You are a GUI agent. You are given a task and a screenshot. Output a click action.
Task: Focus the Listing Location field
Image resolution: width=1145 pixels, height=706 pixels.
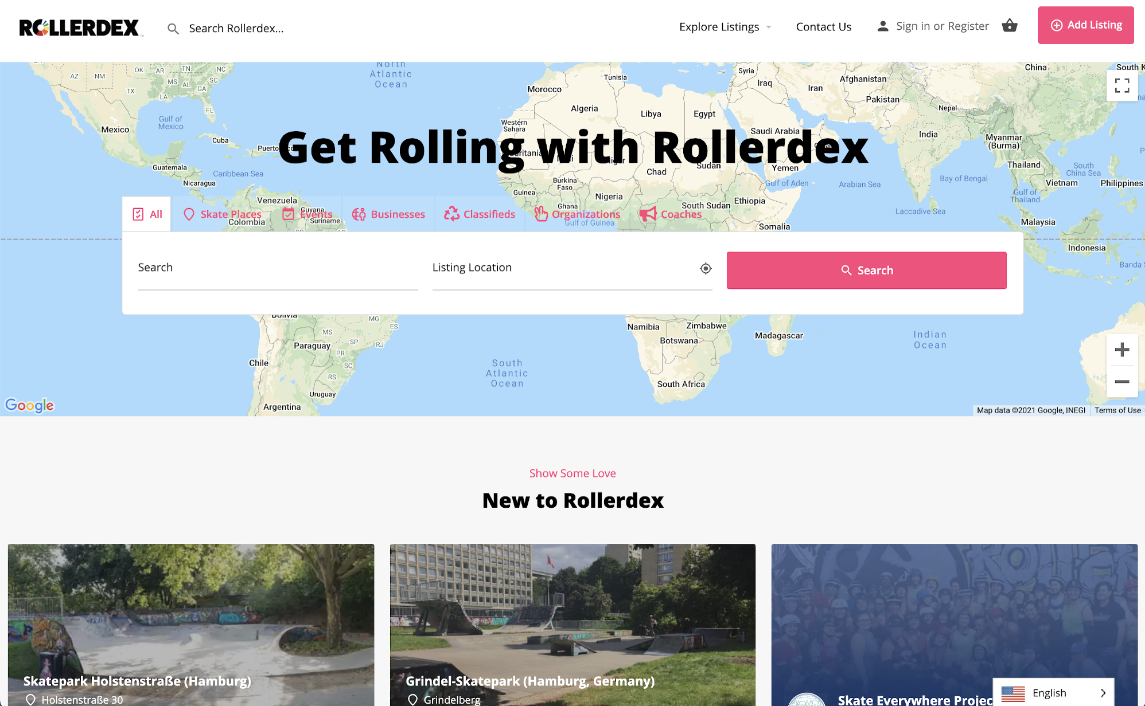point(572,268)
